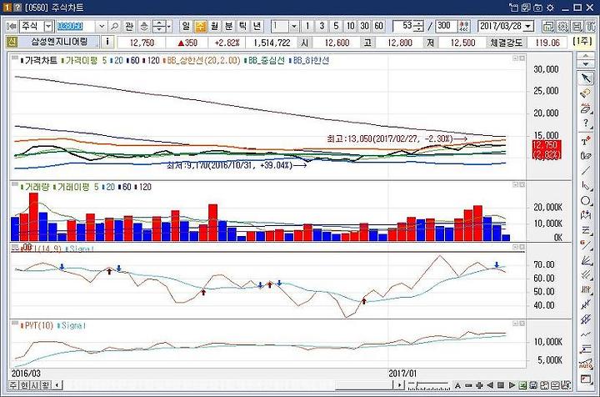Viewport: 600px width, 397px height.
Task: Click the green Excel export icon at bottom
Action: click(x=522, y=385)
